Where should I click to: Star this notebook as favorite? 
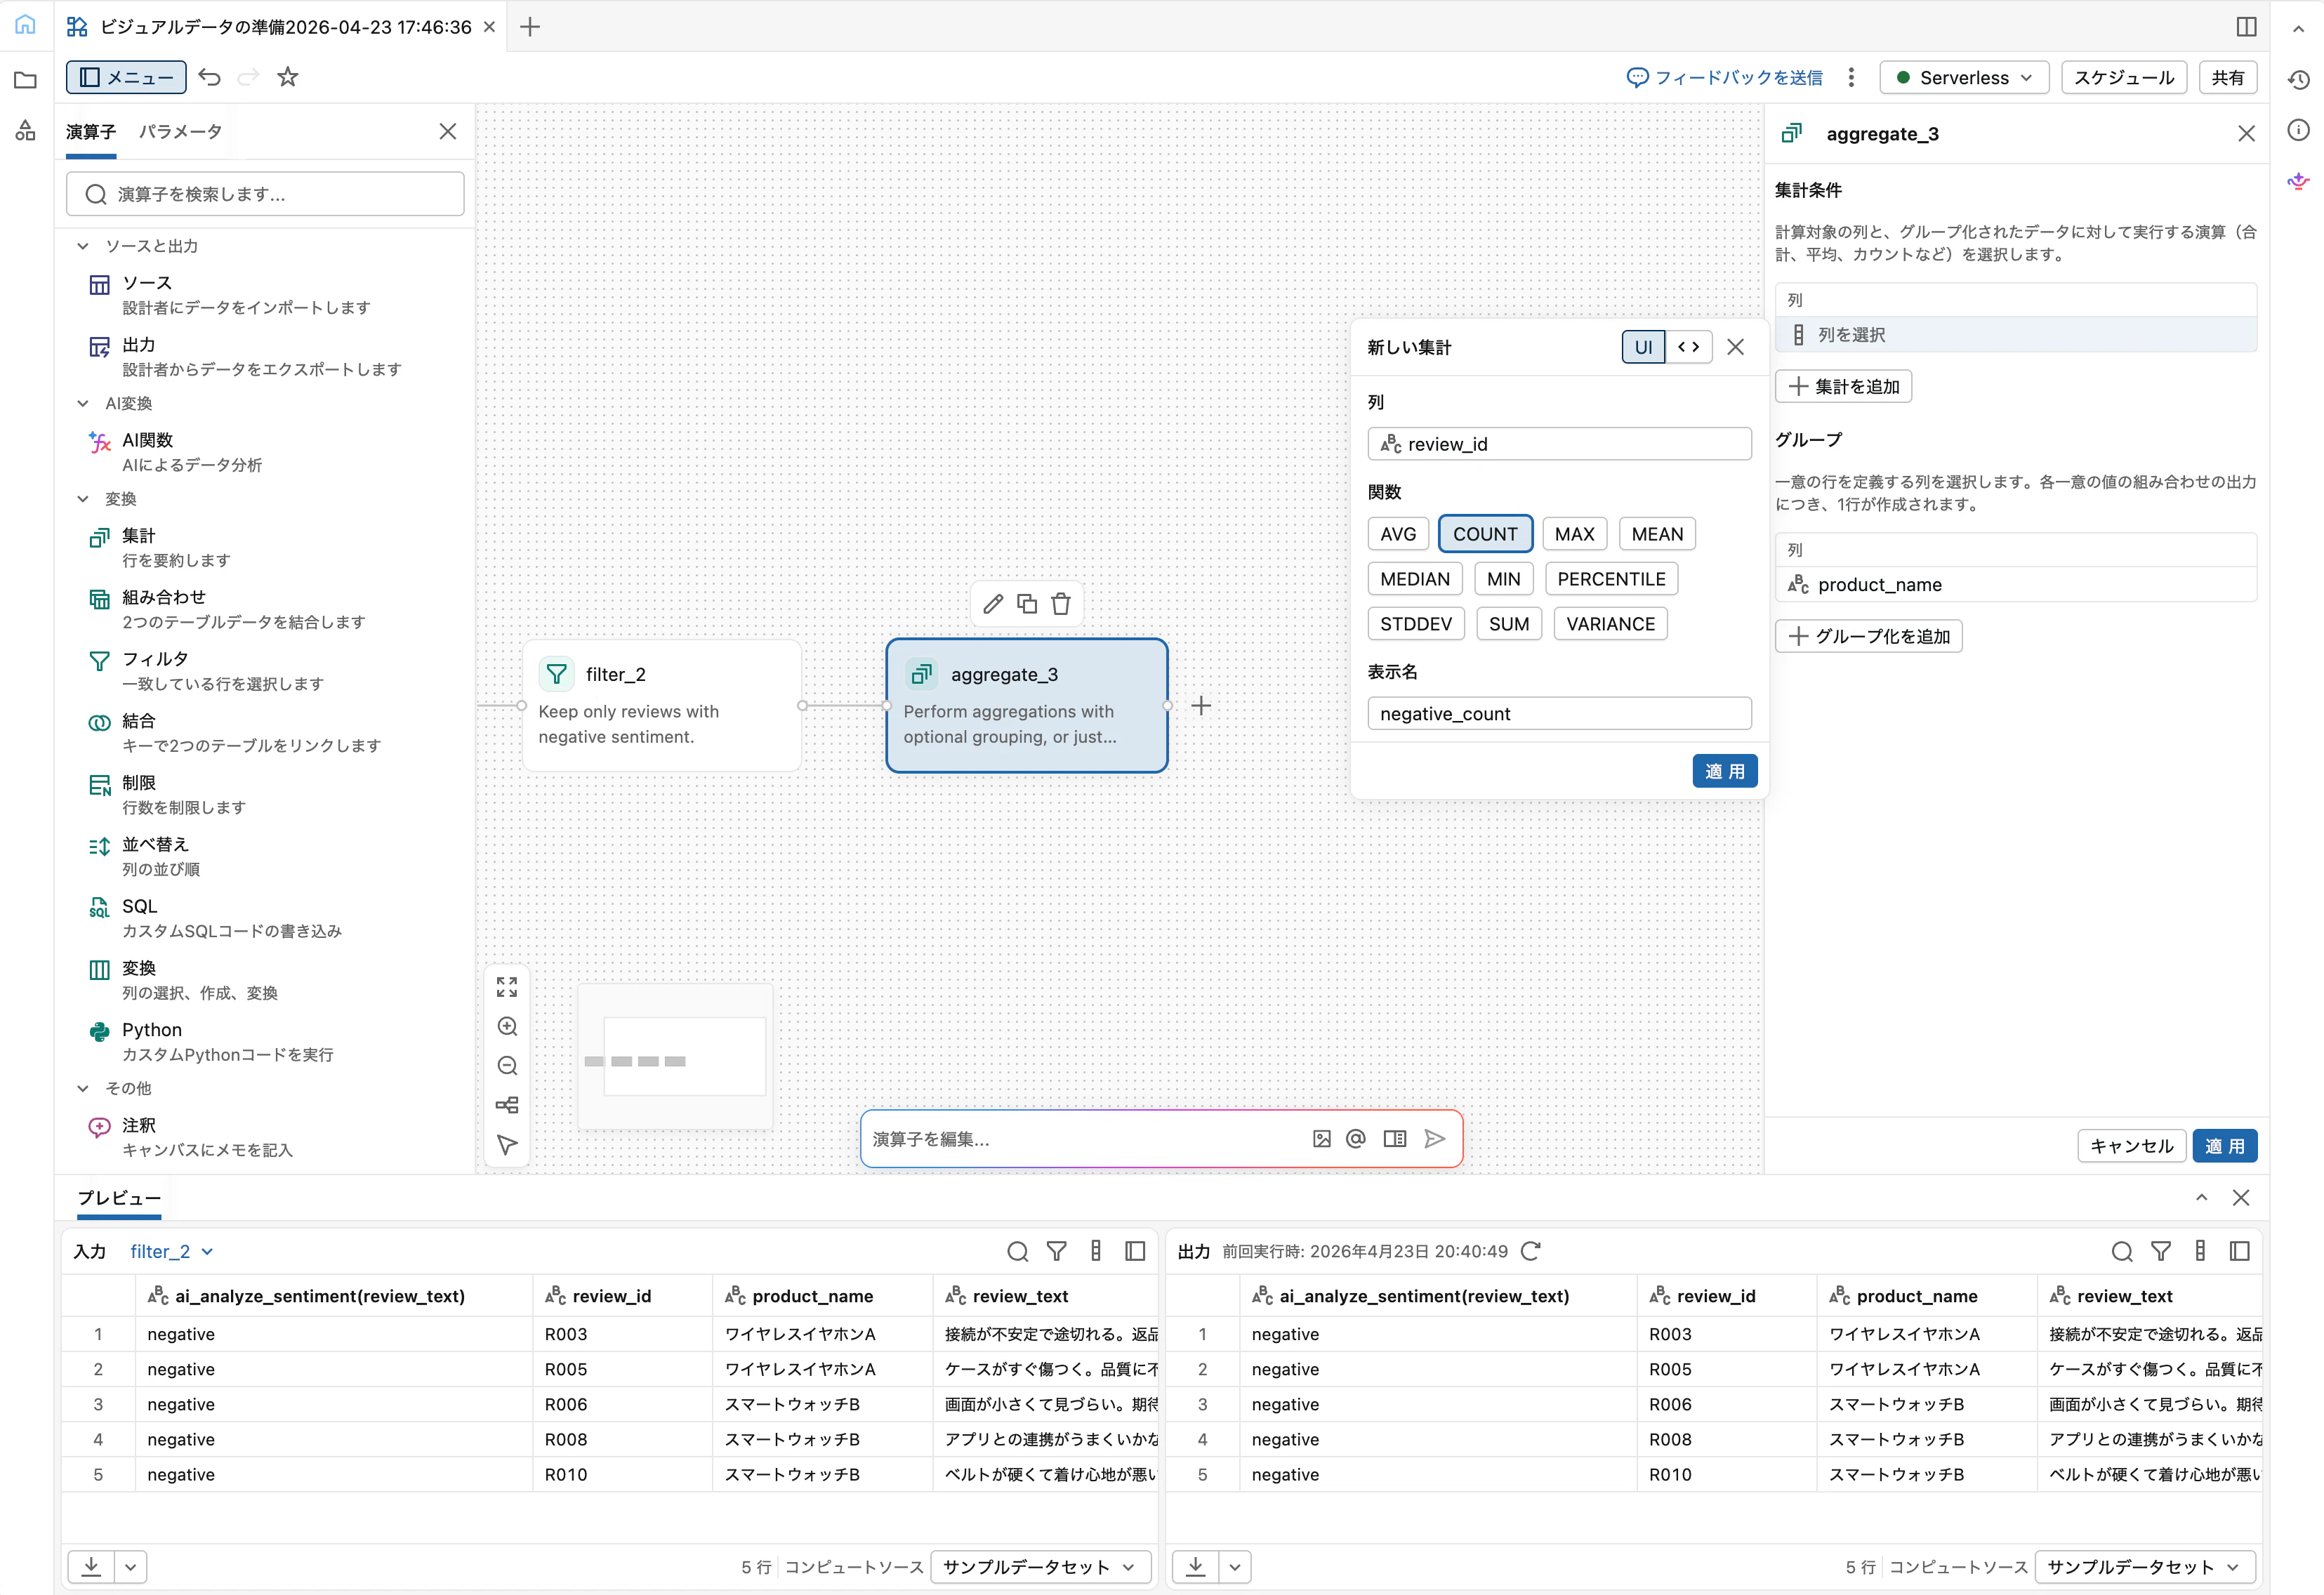pyautogui.click(x=288, y=77)
